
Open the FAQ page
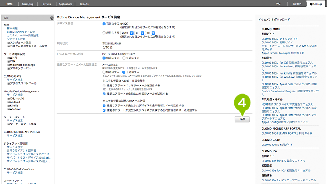coord(278,4)
